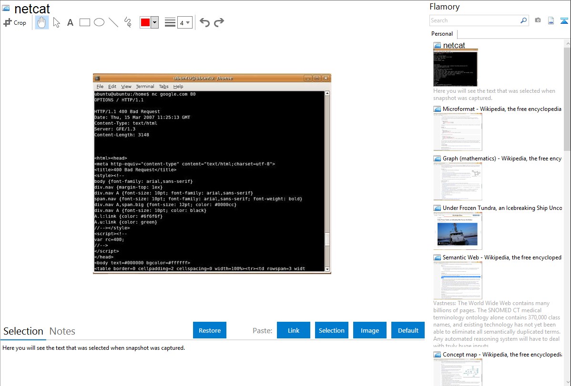Choose the arrow pointer selection tool
This screenshot has width=571, height=386.
56,22
